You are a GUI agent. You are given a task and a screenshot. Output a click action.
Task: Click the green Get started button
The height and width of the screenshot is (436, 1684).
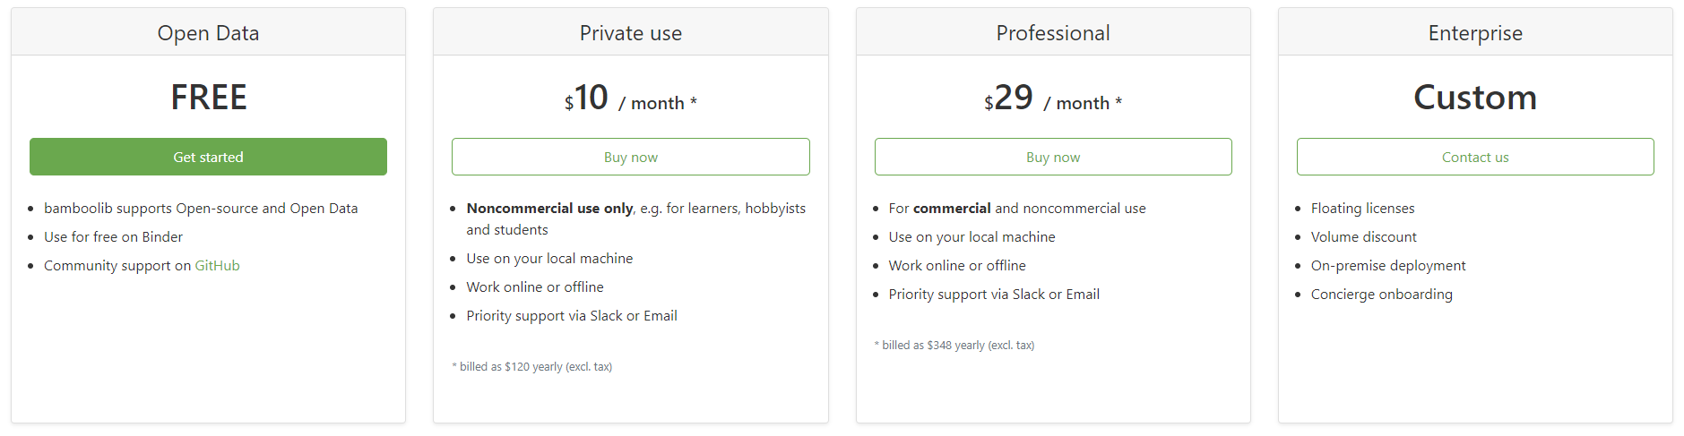(208, 157)
